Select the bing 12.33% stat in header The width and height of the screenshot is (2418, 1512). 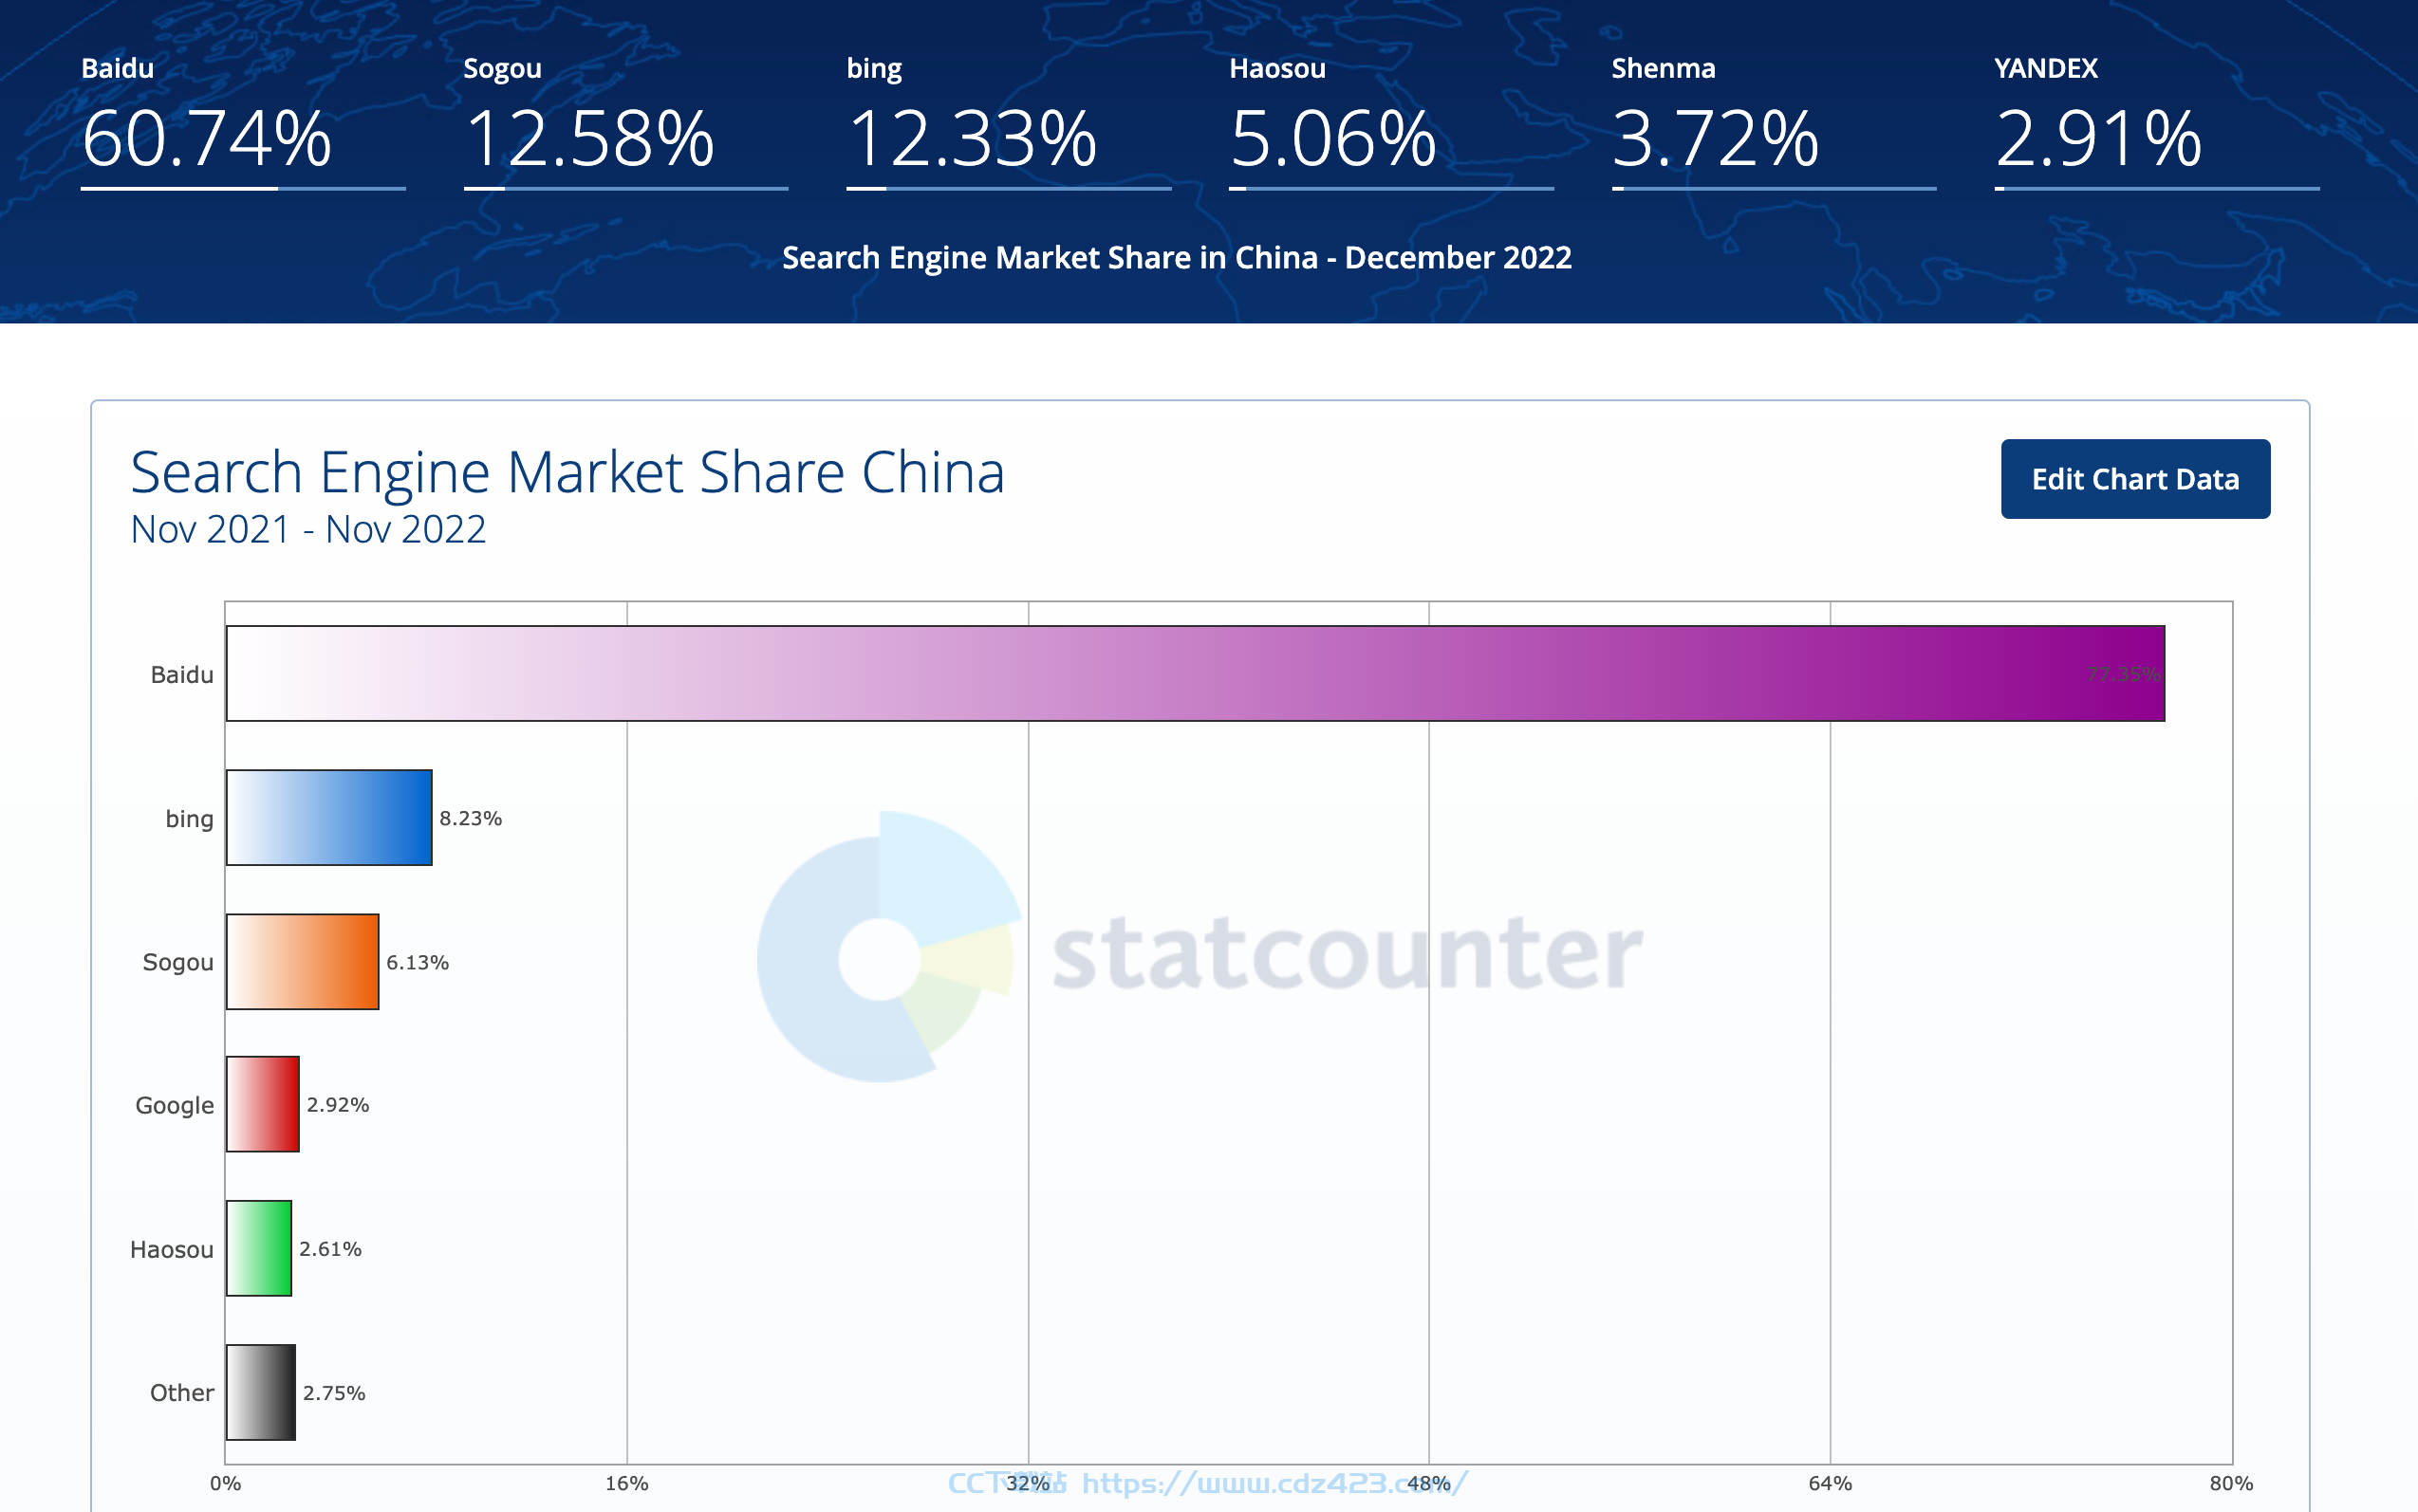(x=1009, y=122)
